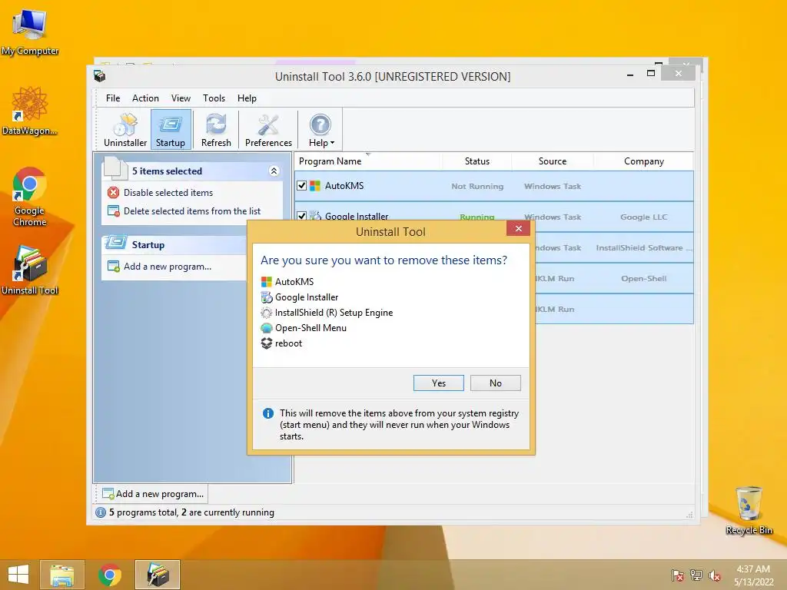Click the Open-Shell company cell
787x590 pixels.
[643, 278]
